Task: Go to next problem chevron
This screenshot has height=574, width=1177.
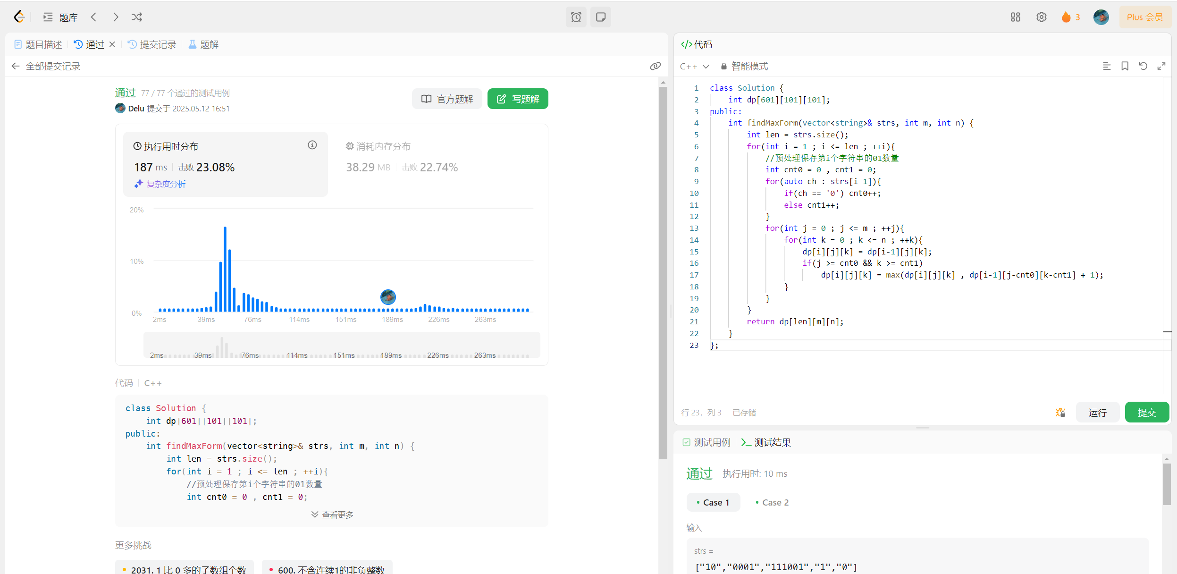Action: coord(116,17)
